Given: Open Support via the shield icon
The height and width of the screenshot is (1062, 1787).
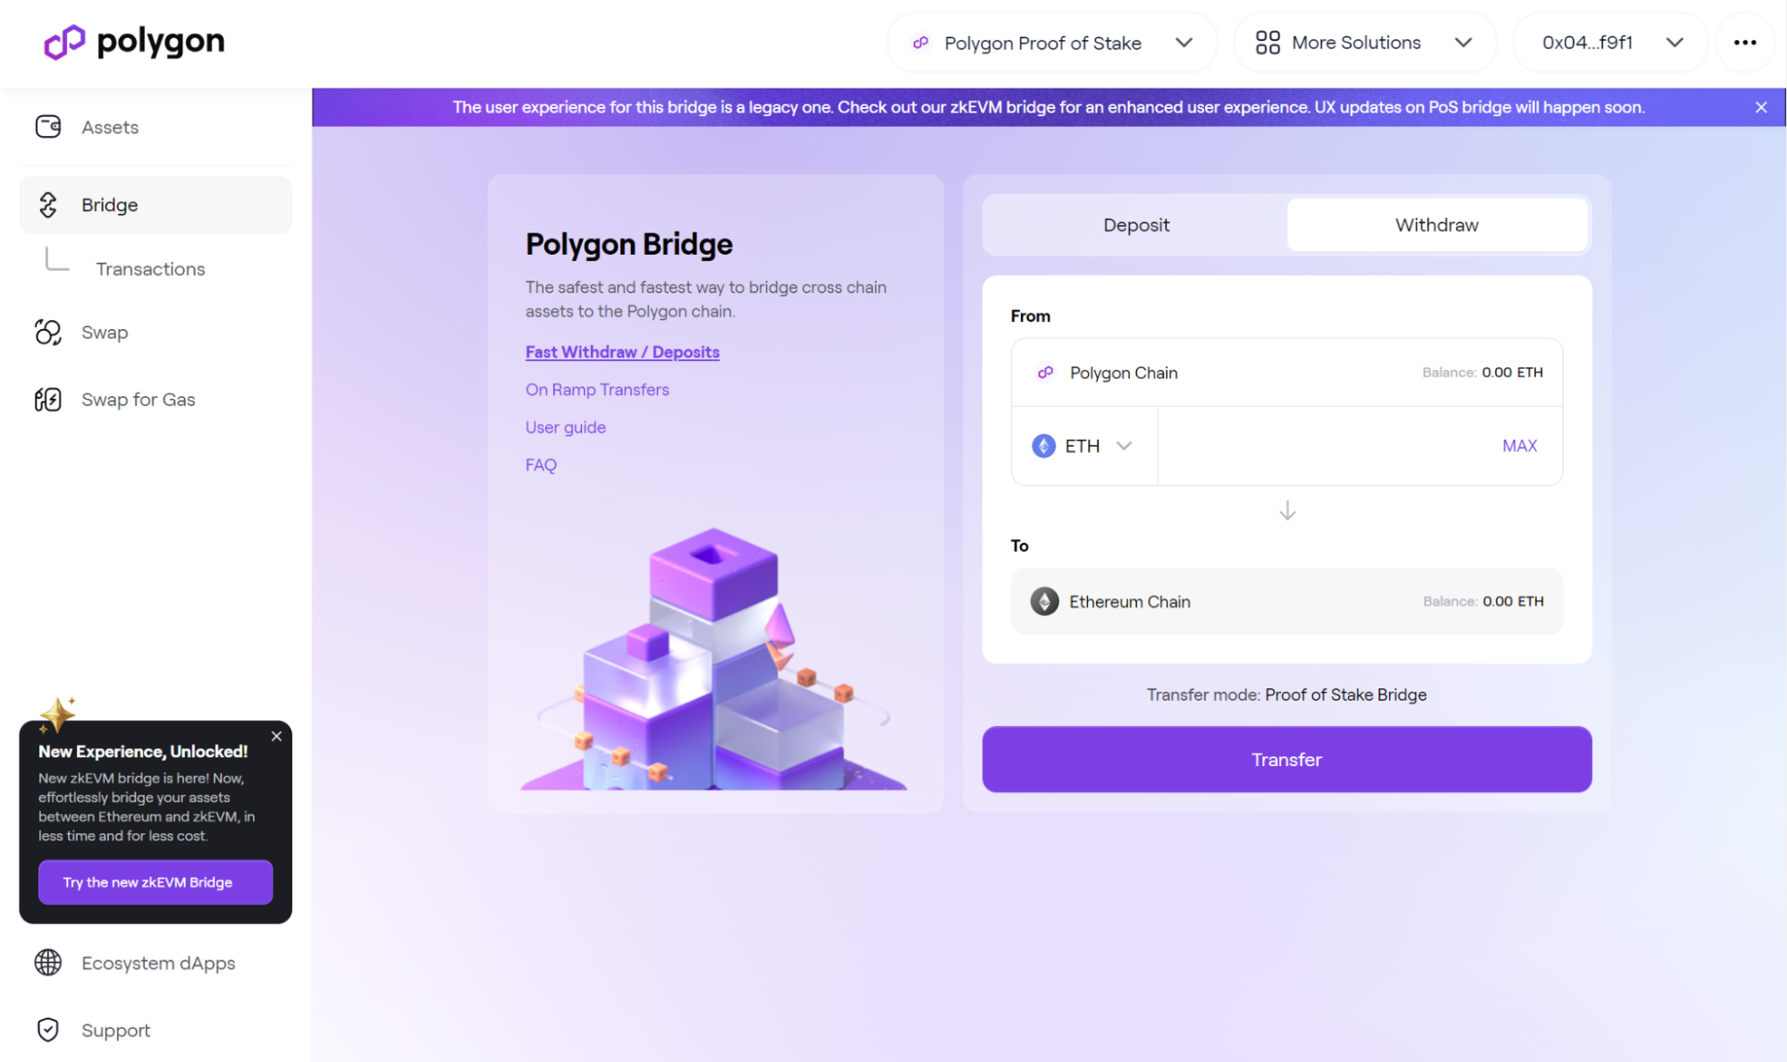Looking at the screenshot, I should coord(47,1030).
